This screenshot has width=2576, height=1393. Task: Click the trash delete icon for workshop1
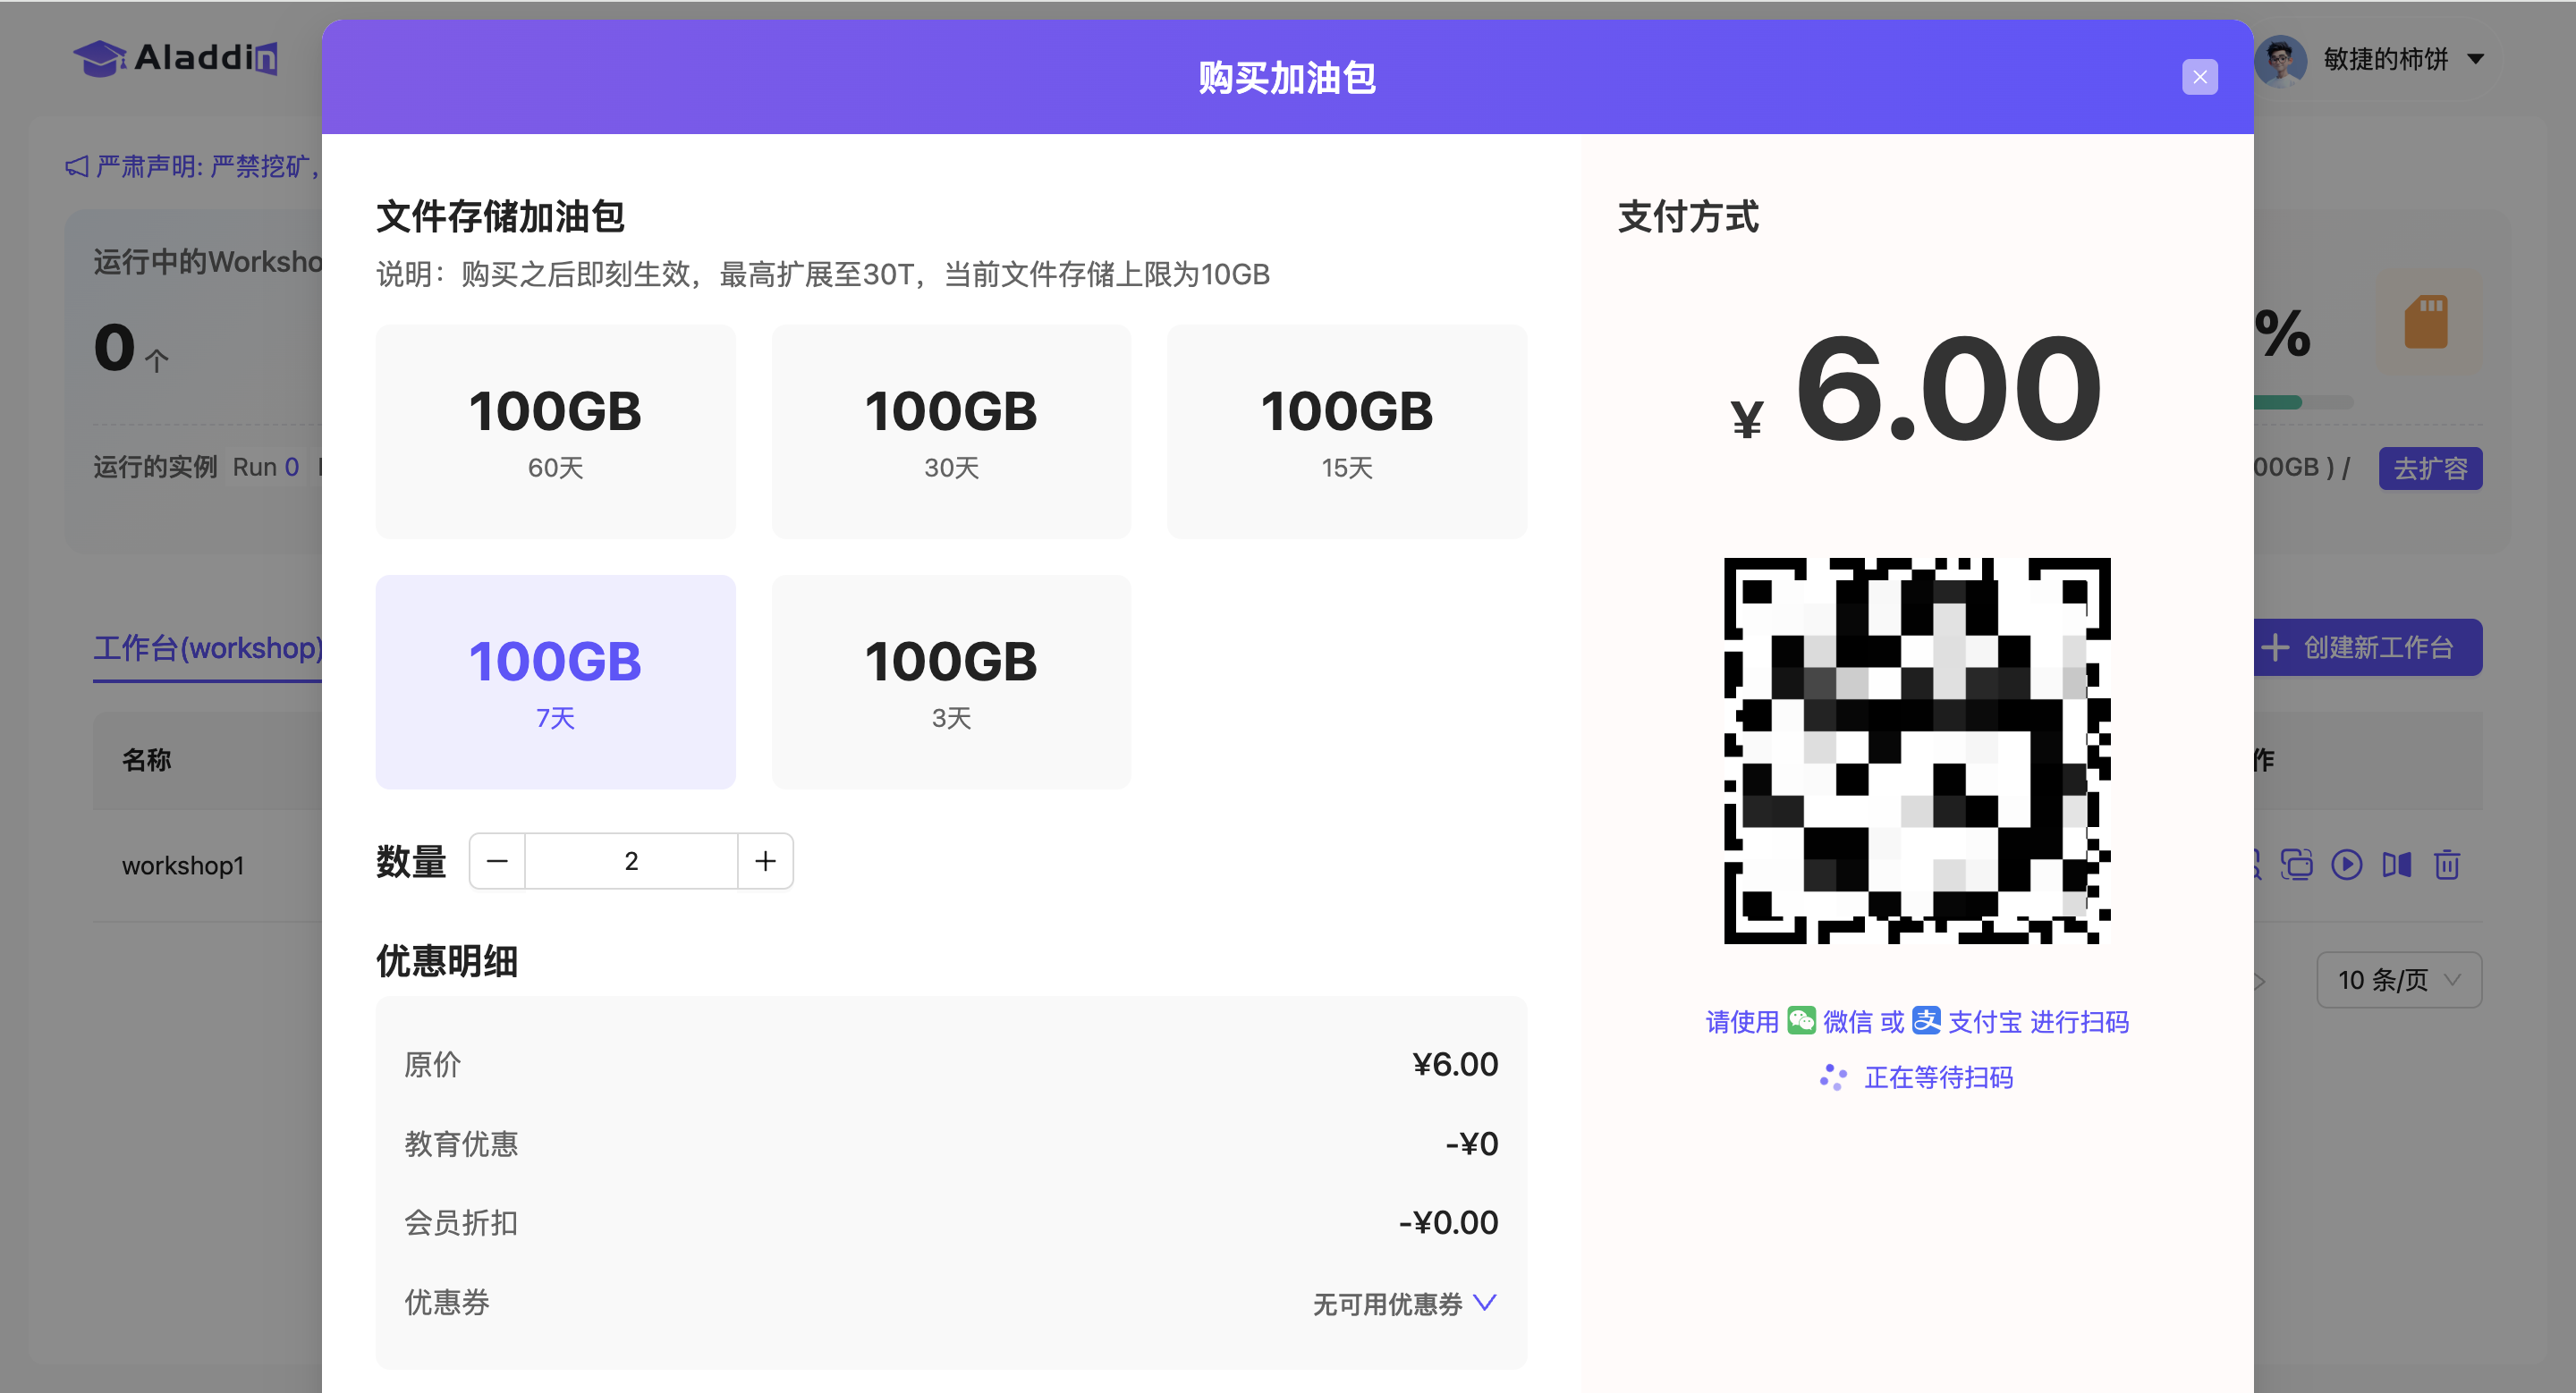2446,865
